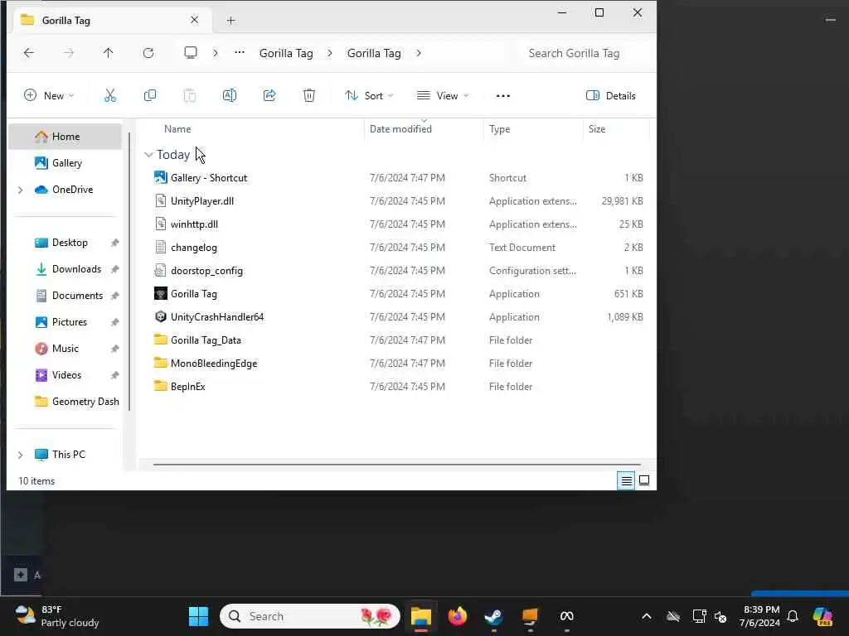Sort by the Name column header
The image size is (849, 636).
point(177,129)
